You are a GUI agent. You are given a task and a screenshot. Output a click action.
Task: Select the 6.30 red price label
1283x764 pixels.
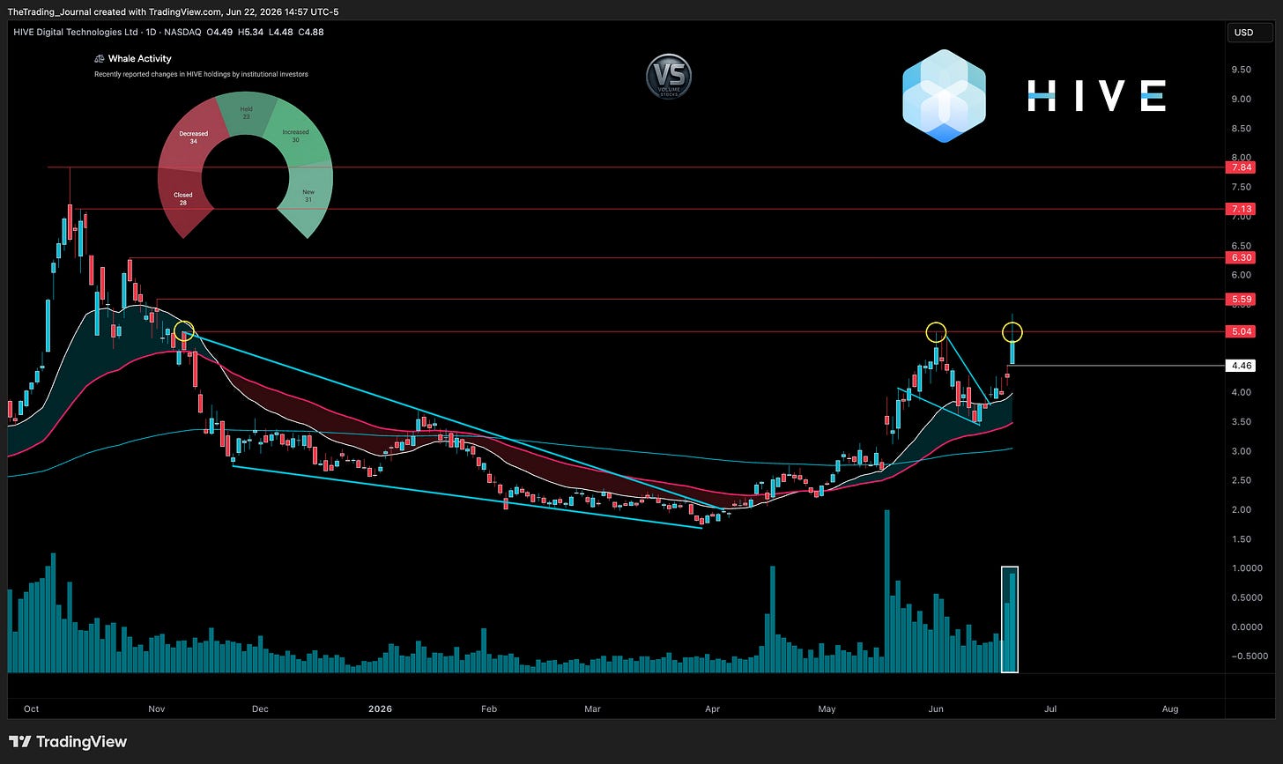coord(1240,257)
